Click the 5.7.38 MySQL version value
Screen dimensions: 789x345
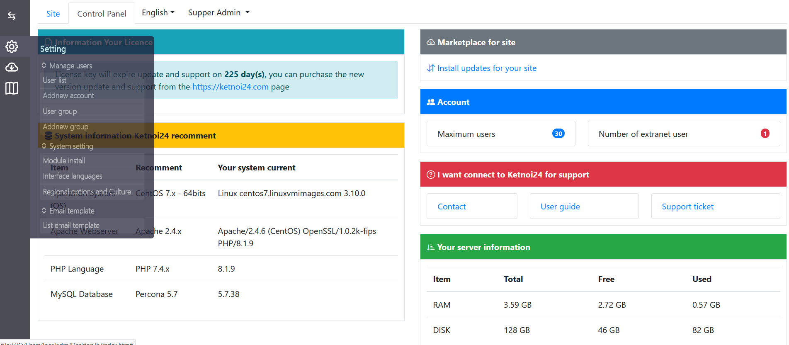click(229, 294)
